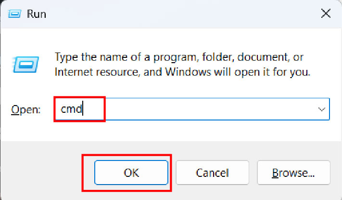The width and height of the screenshot is (342, 200).
Task: Dismiss the dialog using Cancel
Action: click(x=212, y=172)
